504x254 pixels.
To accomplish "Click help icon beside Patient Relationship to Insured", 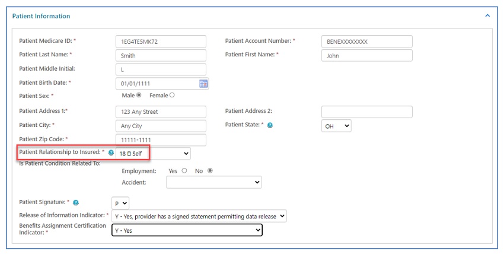I will 111,153.
